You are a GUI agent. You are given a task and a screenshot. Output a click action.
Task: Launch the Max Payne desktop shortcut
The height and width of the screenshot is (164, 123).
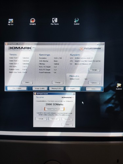click(x=54, y=21)
